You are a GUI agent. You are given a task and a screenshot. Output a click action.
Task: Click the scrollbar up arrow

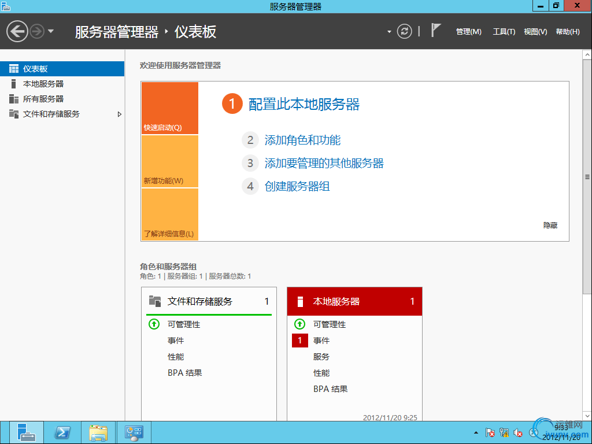tap(587, 55)
